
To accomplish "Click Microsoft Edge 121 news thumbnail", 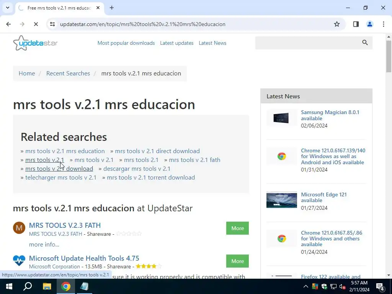I will 281,200.
